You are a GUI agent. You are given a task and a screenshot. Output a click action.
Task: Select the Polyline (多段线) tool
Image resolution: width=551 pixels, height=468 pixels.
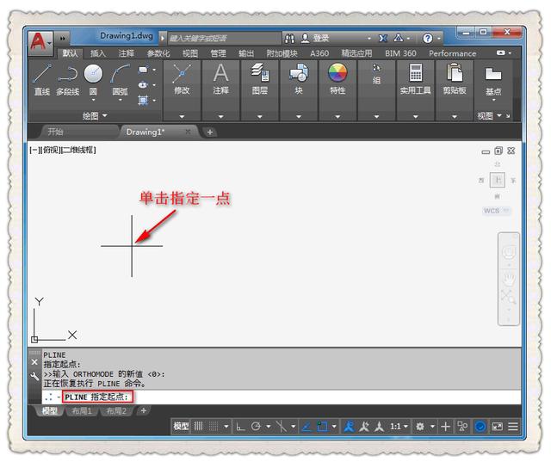67,80
